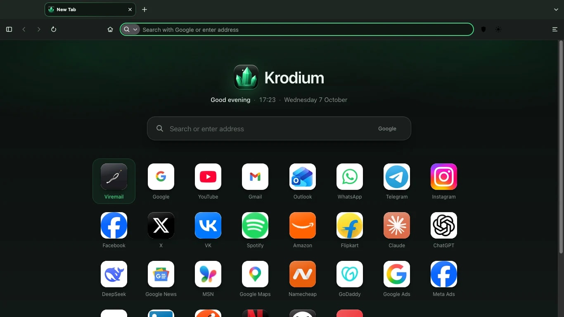Open the Google Ads shortcut
Viewport: 564px width, 317px height.
(x=397, y=279)
